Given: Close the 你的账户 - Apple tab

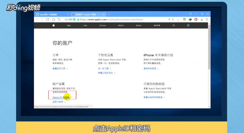Looking at the screenshot, I should coord(104,14).
